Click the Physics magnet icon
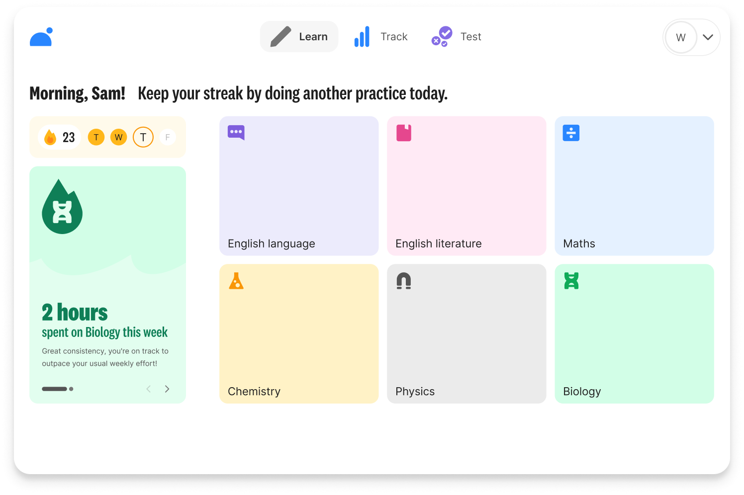Viewport: 744px width, 495px height. 403,280
